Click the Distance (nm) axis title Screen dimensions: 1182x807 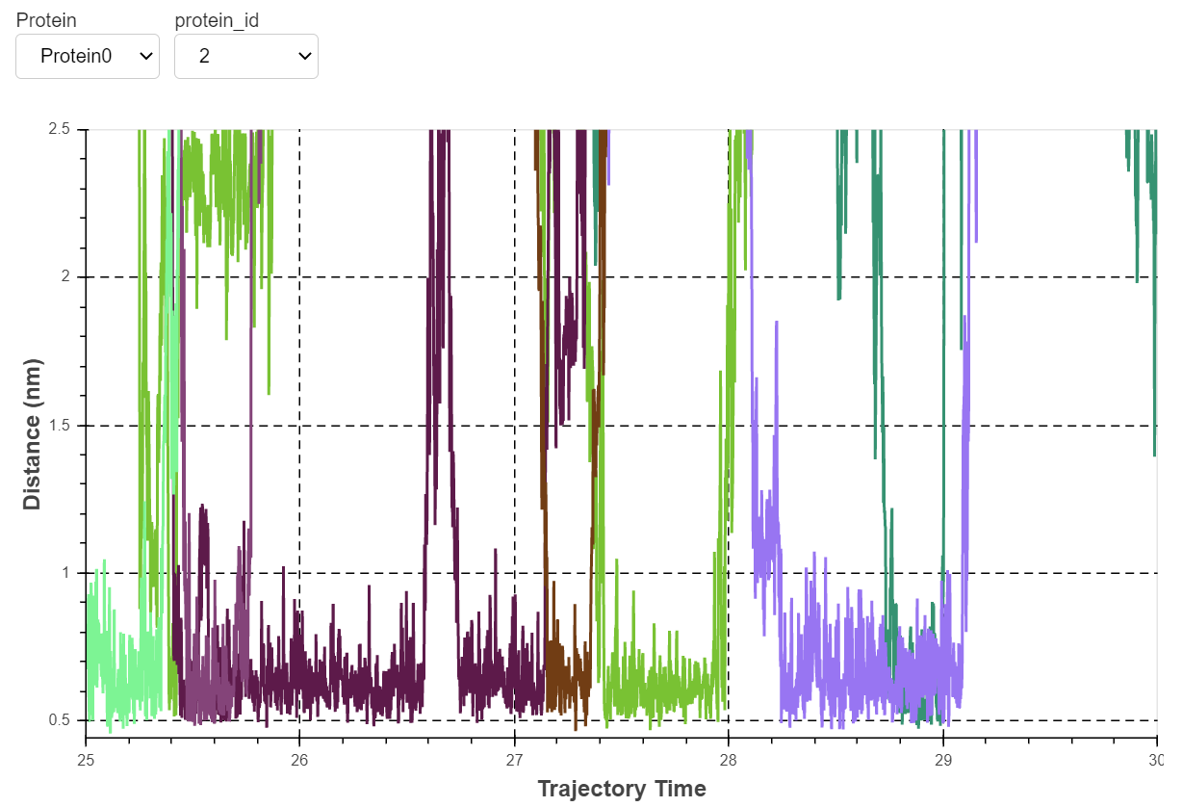[32, 433]
